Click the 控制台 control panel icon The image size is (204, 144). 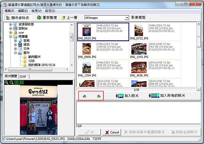15,28
